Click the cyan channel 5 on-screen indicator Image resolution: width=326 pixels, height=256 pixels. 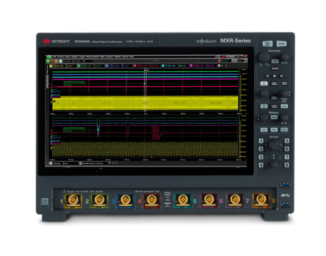pos(163,66)
